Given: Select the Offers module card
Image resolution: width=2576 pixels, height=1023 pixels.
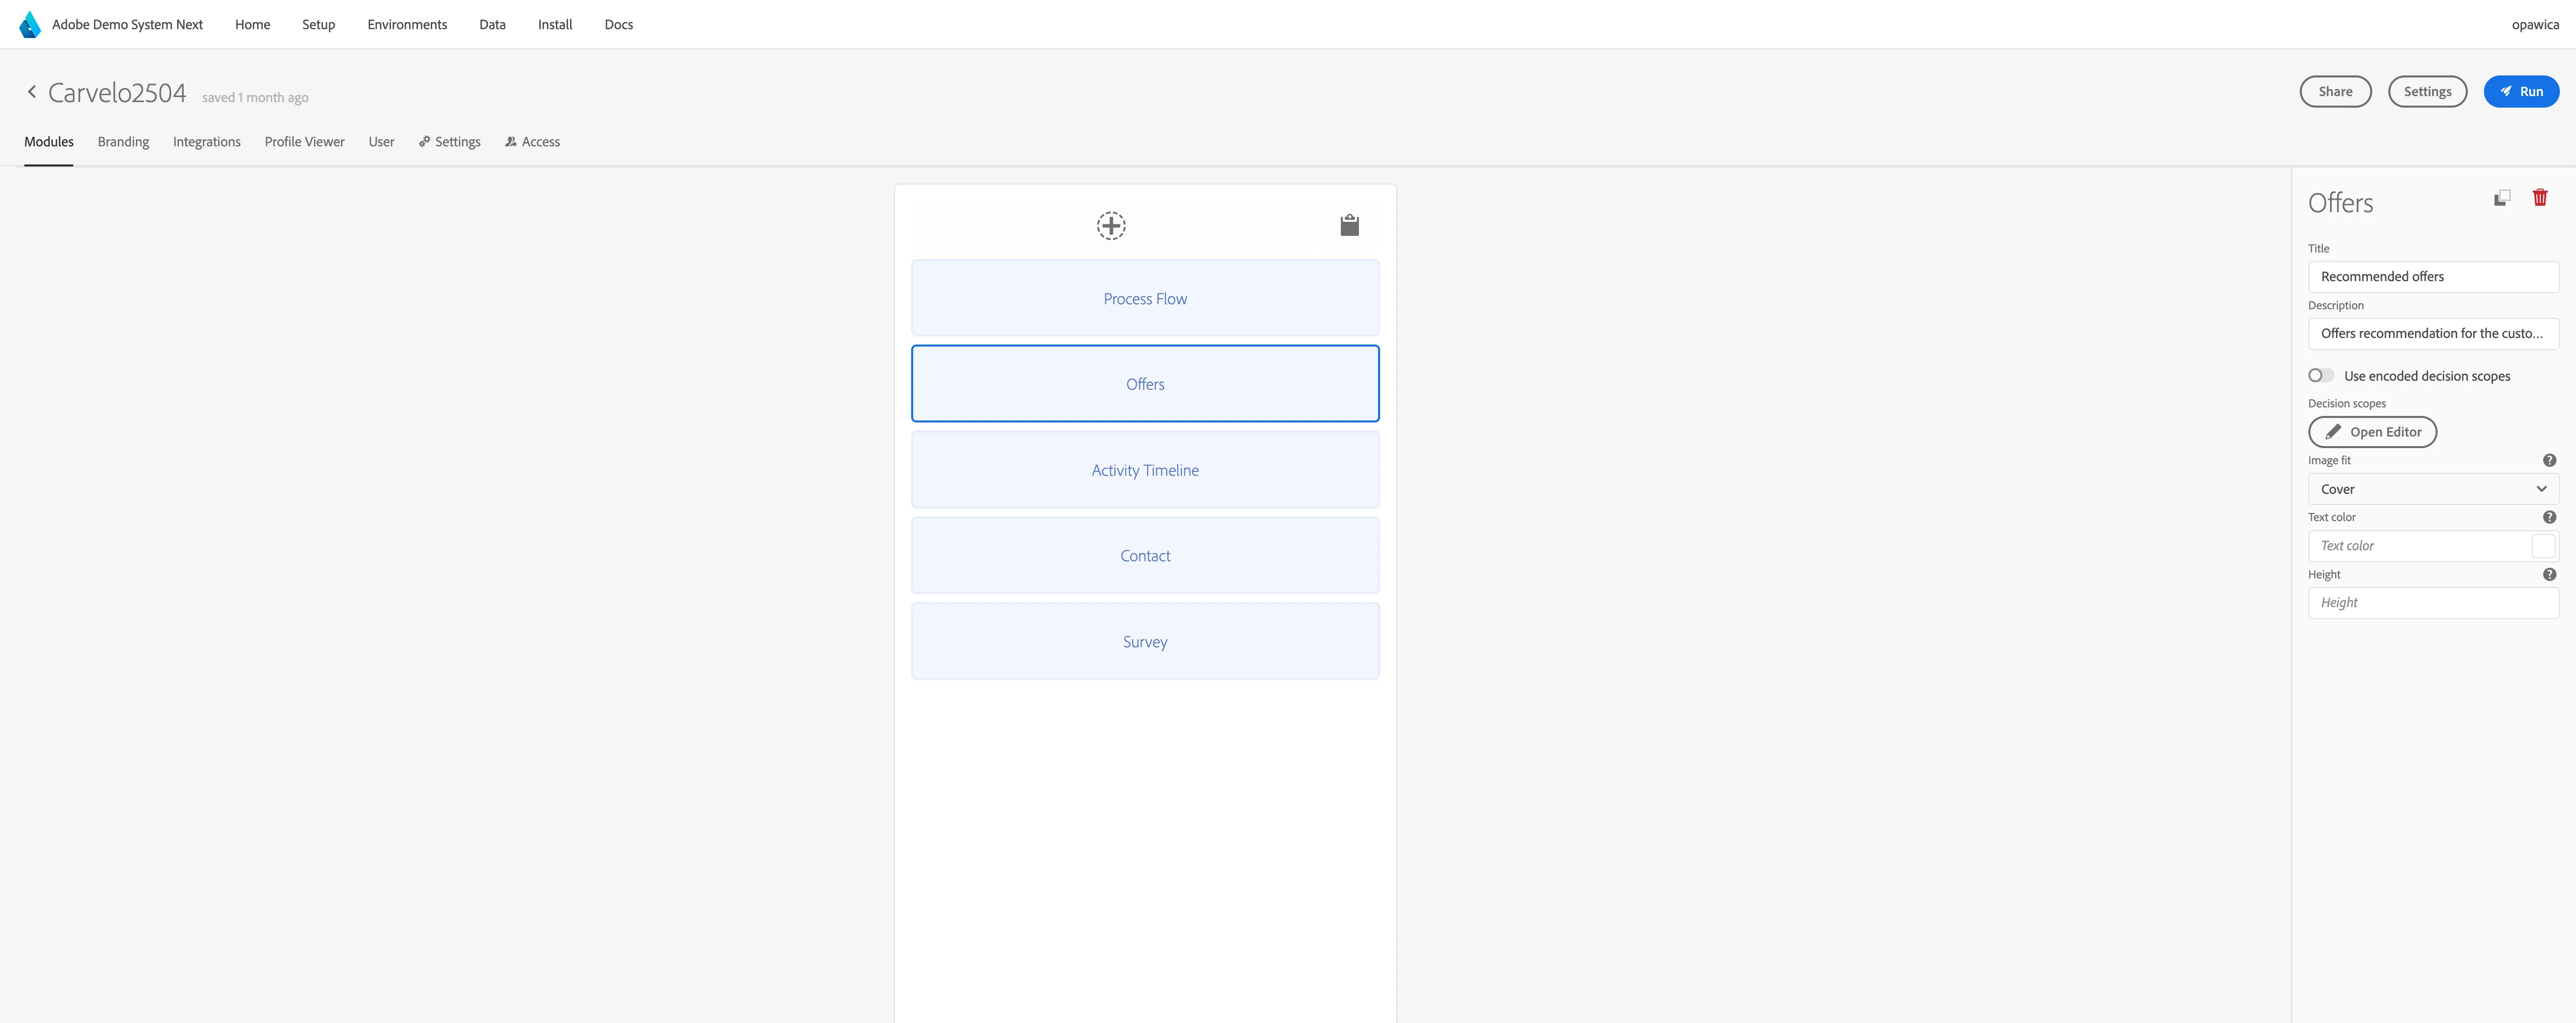Looking at the screenshot, I should [1145, 384].
